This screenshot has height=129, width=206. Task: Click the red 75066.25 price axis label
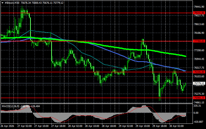[199, 98]
